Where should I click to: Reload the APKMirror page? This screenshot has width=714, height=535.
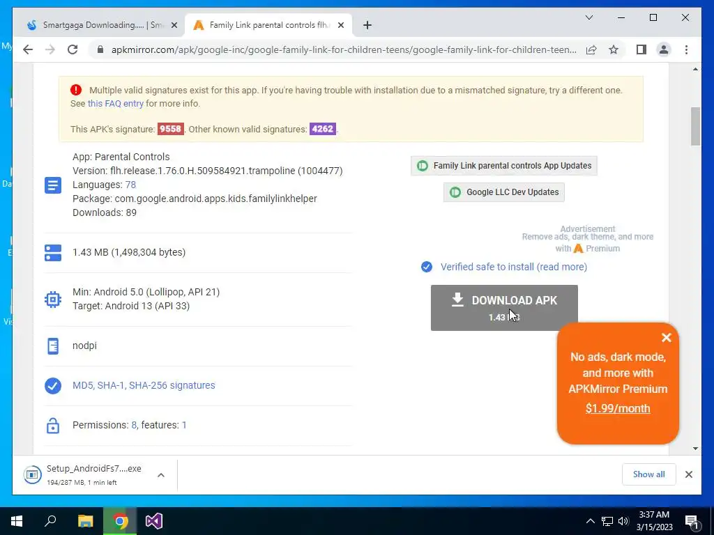pos(73,49)
